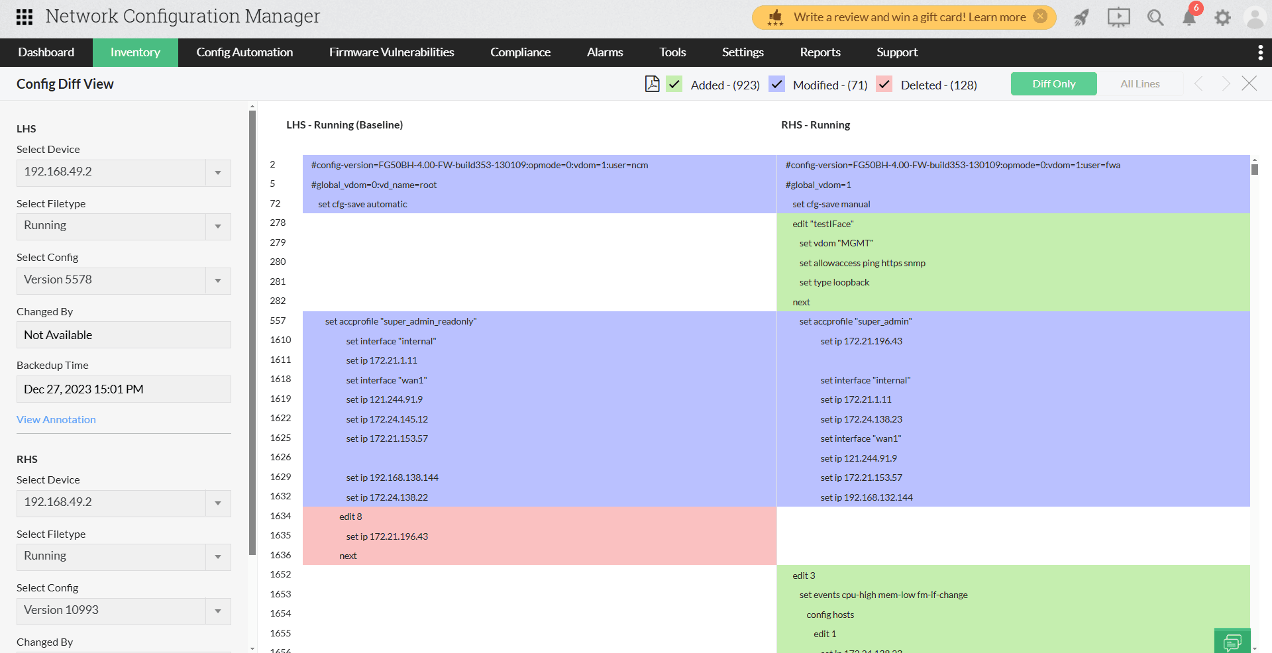This screenshot has height=653, width=1272.
Task: Open the notifications bell
Action: (x=1189, y=18)
